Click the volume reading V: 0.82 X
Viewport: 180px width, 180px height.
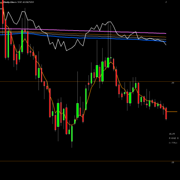pyautogui.click(x=174, y=138)
